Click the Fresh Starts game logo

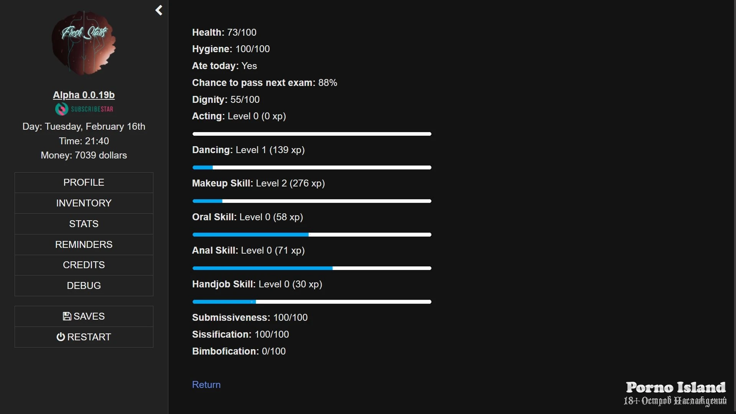[x=84, y=43]
